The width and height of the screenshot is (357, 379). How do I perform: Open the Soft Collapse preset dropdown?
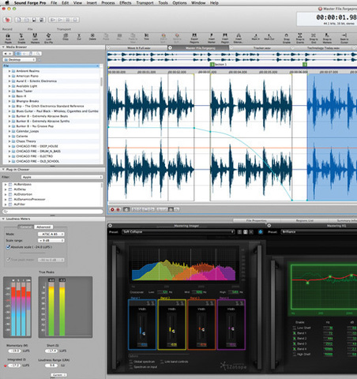click(x=178, y=232)
